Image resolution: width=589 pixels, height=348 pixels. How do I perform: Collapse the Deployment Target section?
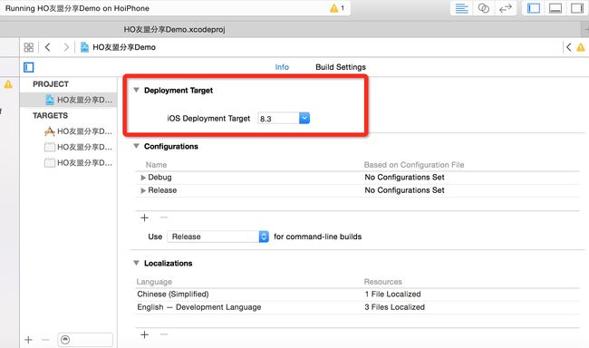tap(136, 91)
